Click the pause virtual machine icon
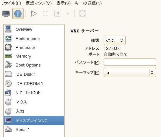The height and width of the screenshot is (137, 161). (45, 14)
